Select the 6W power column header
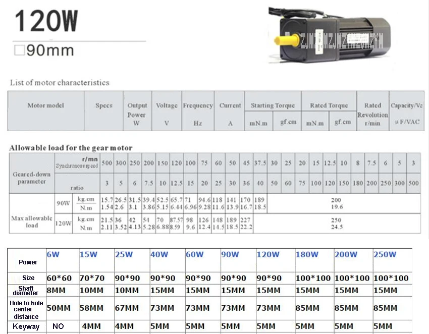This screenshot has width=429, height=334. 53,254
